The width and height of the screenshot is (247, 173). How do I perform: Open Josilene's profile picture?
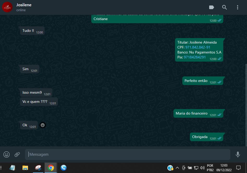[7, 7]
